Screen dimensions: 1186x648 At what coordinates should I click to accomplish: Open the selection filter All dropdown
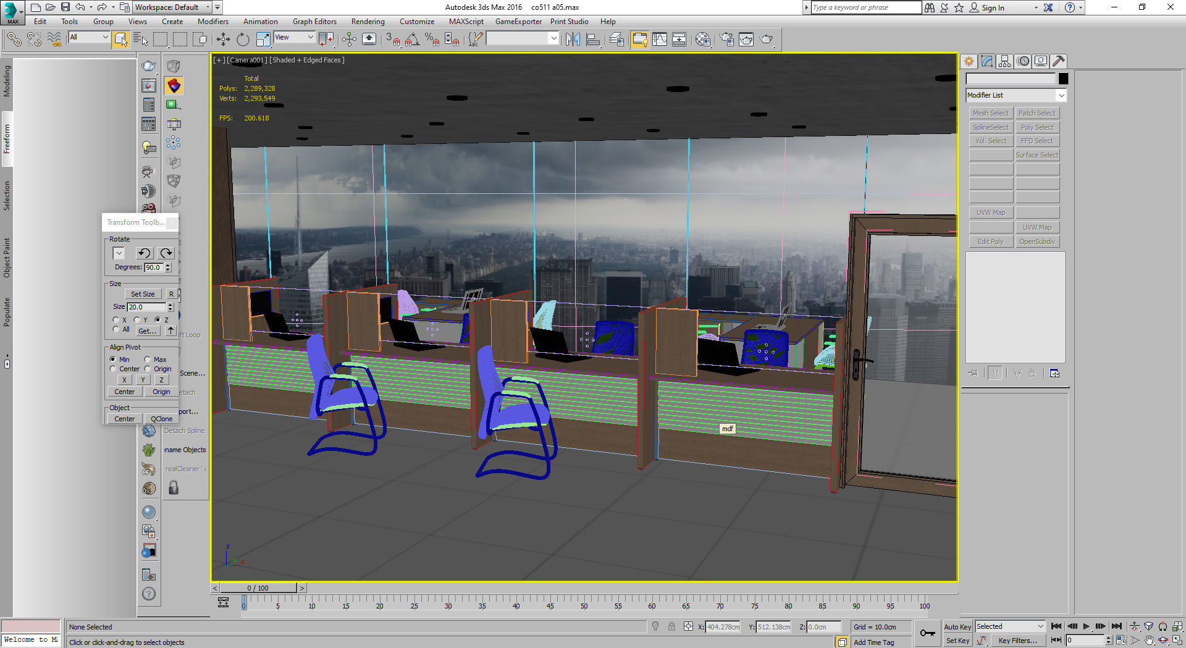89,37
